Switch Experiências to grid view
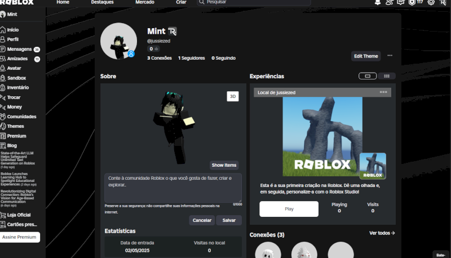The image size is (451, 258). 387,76
